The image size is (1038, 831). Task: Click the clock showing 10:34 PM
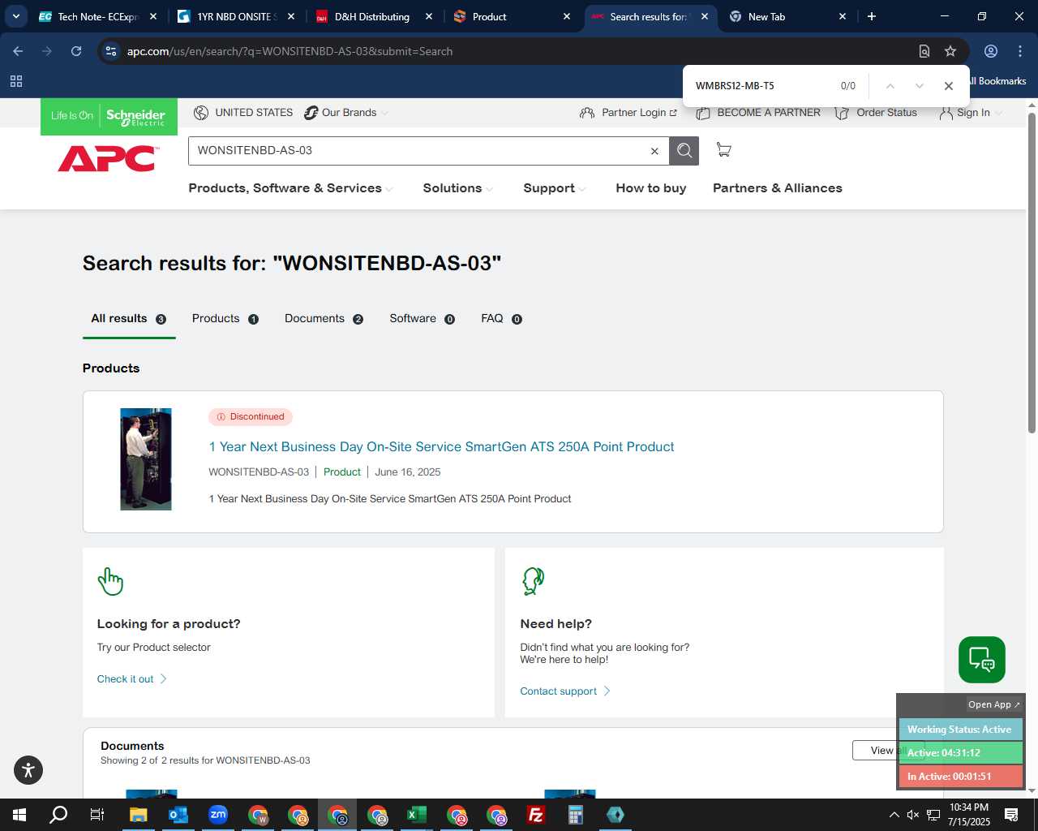pos(969,807)
